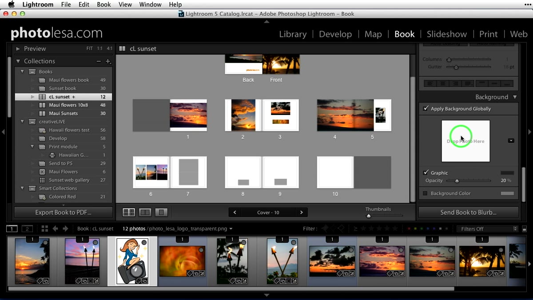Click Drop Photo Here background well
The height and width of the screenshot is (300, 533).
(x=465, y=141)
